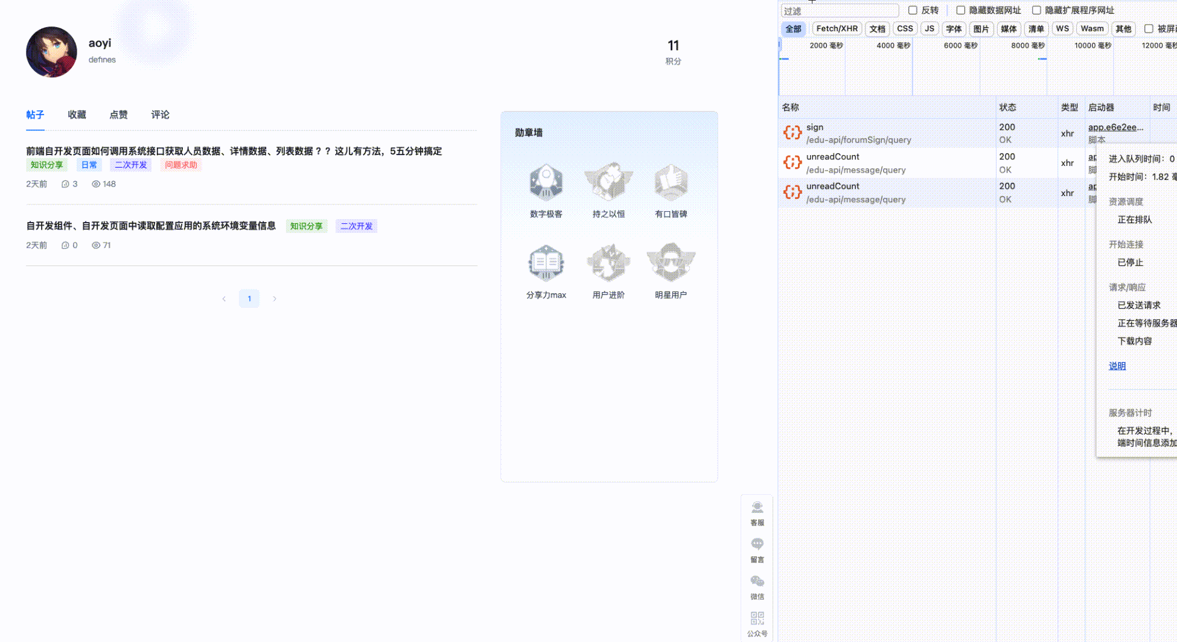1177x642 pixels.
Task: Click the 问题求助 tag
Action: pos(181,165)
